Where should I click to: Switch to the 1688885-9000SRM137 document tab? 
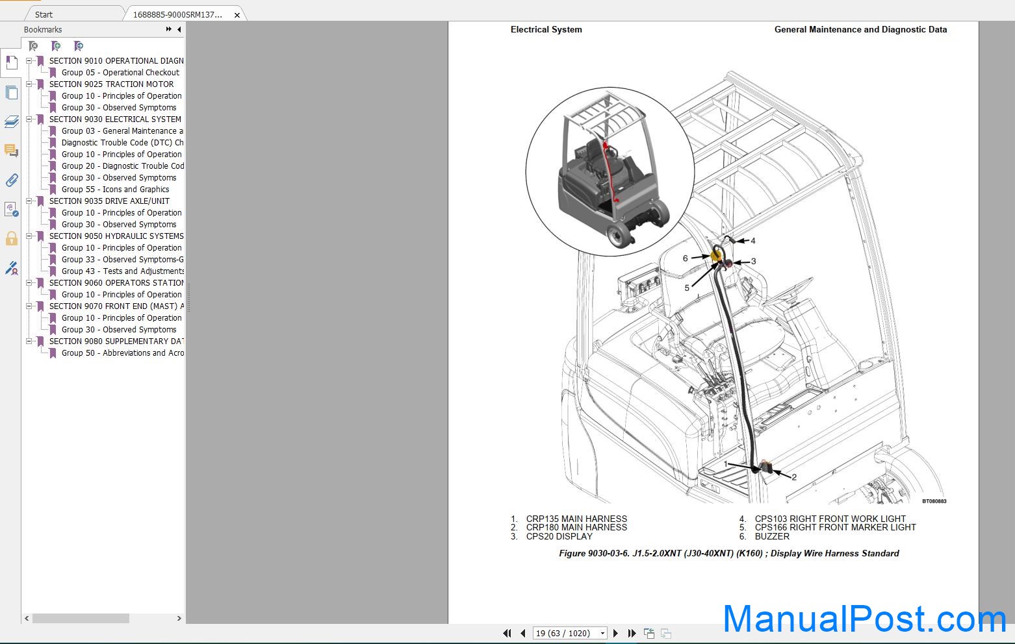point(178,14)
